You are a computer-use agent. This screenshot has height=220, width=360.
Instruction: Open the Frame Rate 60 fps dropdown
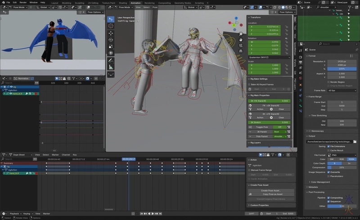tap(342, 90)
